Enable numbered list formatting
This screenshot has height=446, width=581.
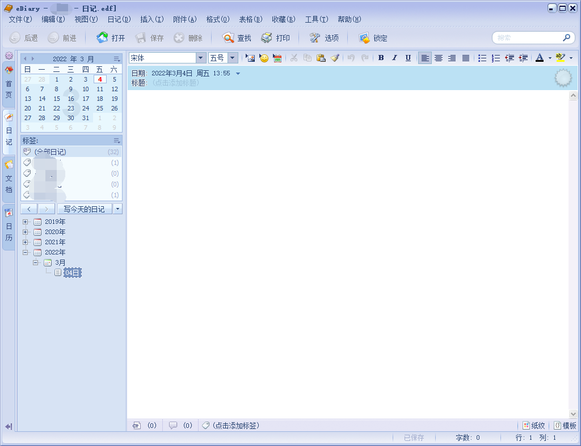point(495,58)
